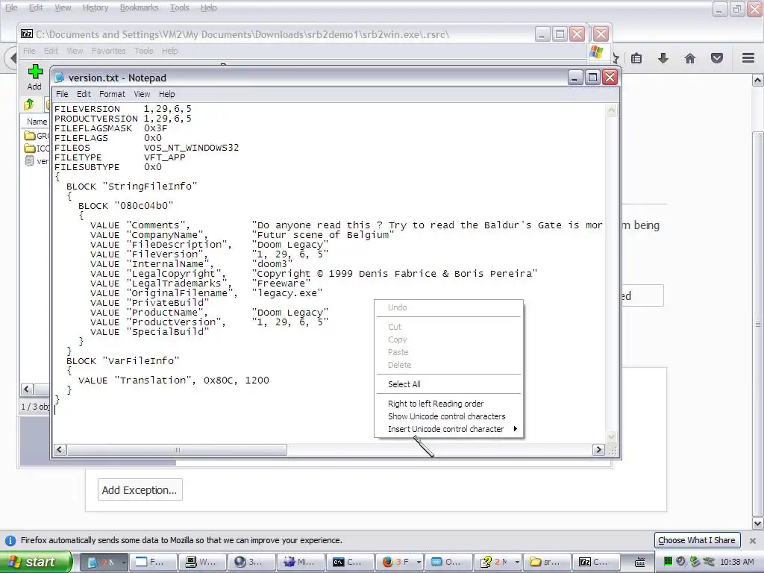Open the Firefox bookmarks list icon

tap(636, 58)
